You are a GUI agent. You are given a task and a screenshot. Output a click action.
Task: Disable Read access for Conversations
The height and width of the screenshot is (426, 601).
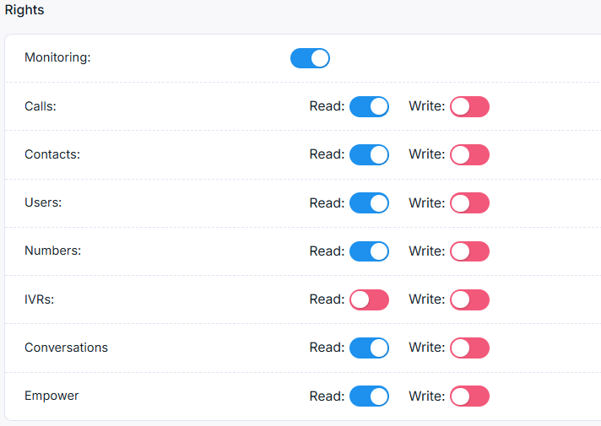click(x=369, y=347)
